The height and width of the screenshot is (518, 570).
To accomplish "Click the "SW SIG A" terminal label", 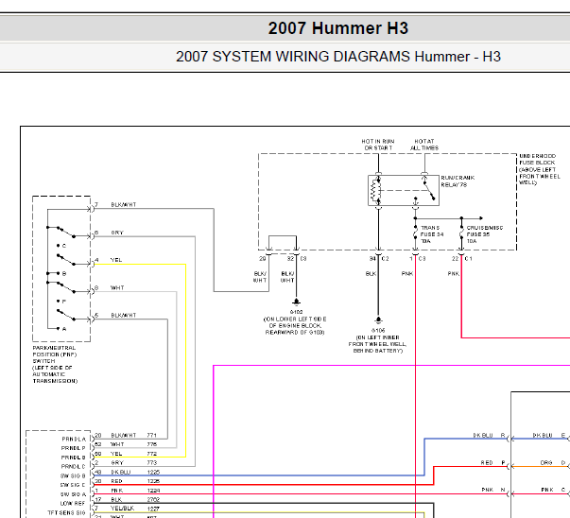I will pos(73,494).
